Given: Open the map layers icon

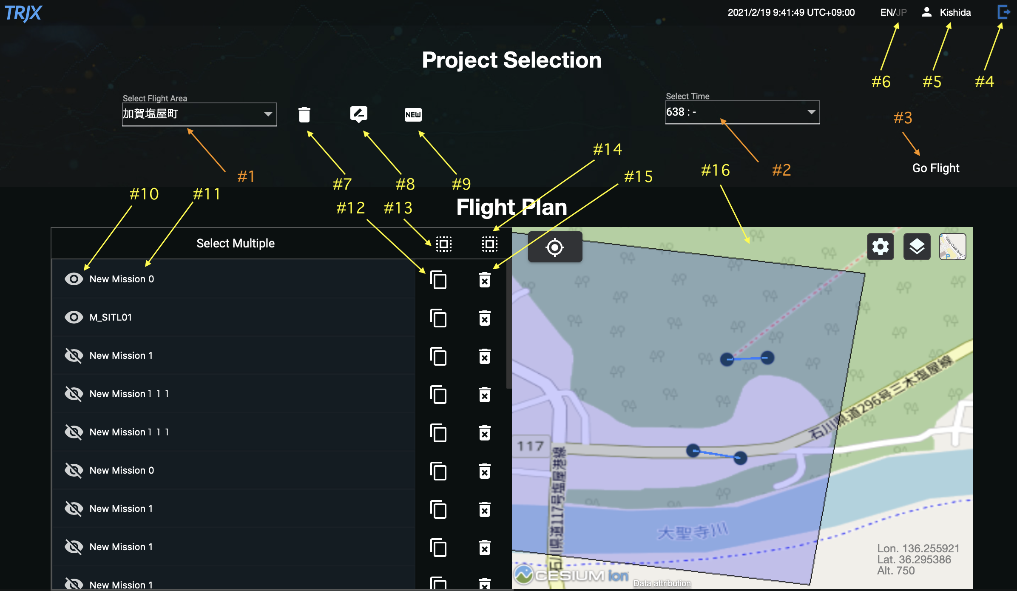Looking at the screenshot, I should [x=917, y=247].
